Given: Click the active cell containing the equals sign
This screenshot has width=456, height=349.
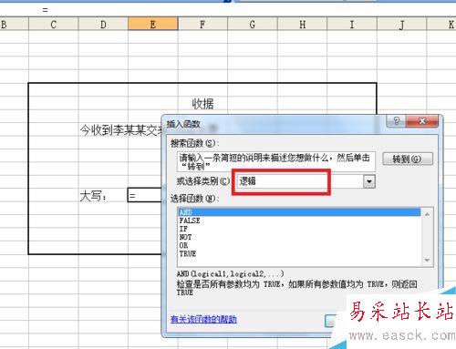Looking at the screenshot, I should [x=145, y=195].
